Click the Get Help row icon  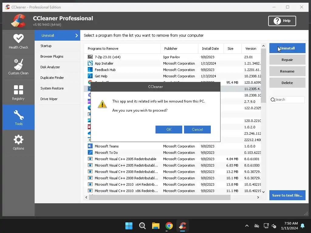point(90,76)
